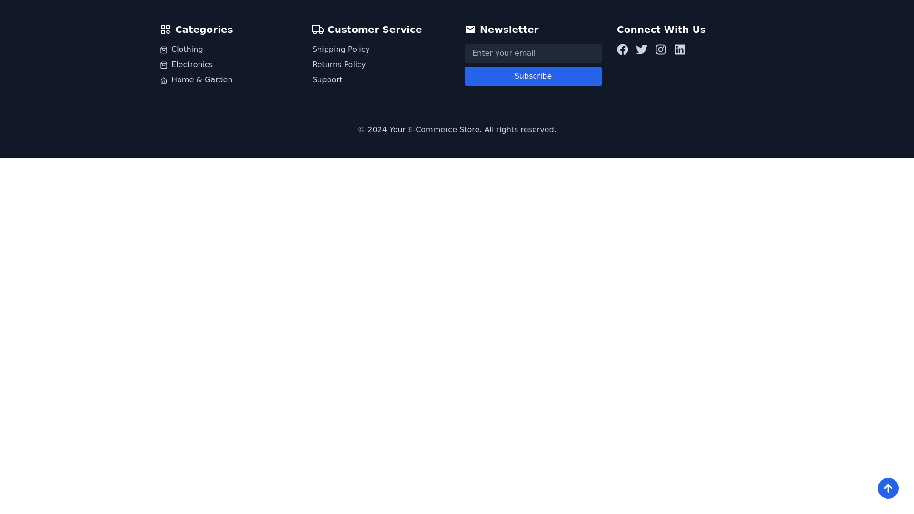Click the copyright notice text

pyautogui.click(x=457, y=130)
